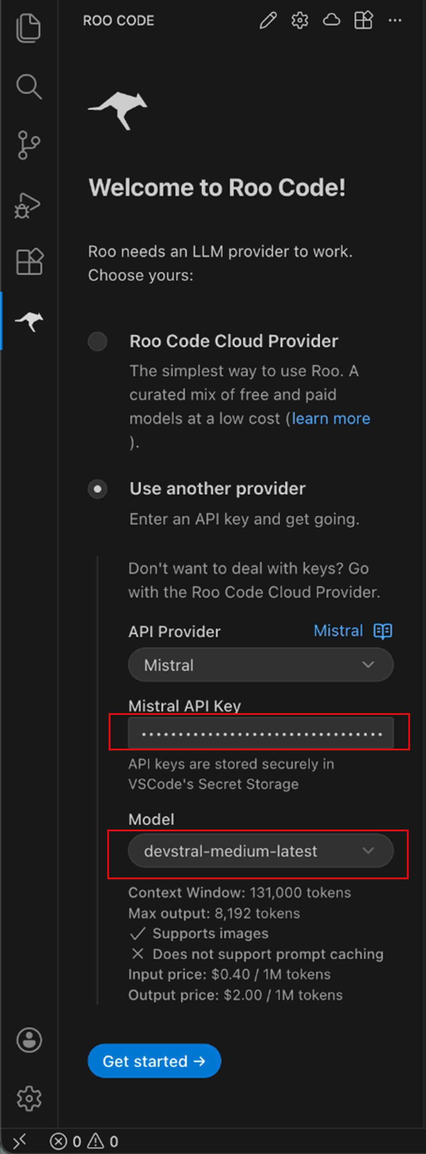Open Roo Code settings gear in header
The height and width of the screenshot is (1154, 426).
pos(300,21)
